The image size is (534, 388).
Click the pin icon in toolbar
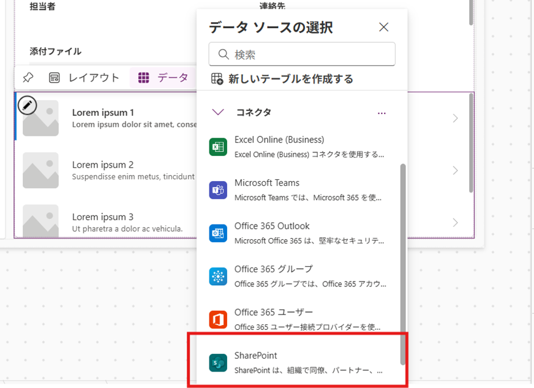pos(28,78)
